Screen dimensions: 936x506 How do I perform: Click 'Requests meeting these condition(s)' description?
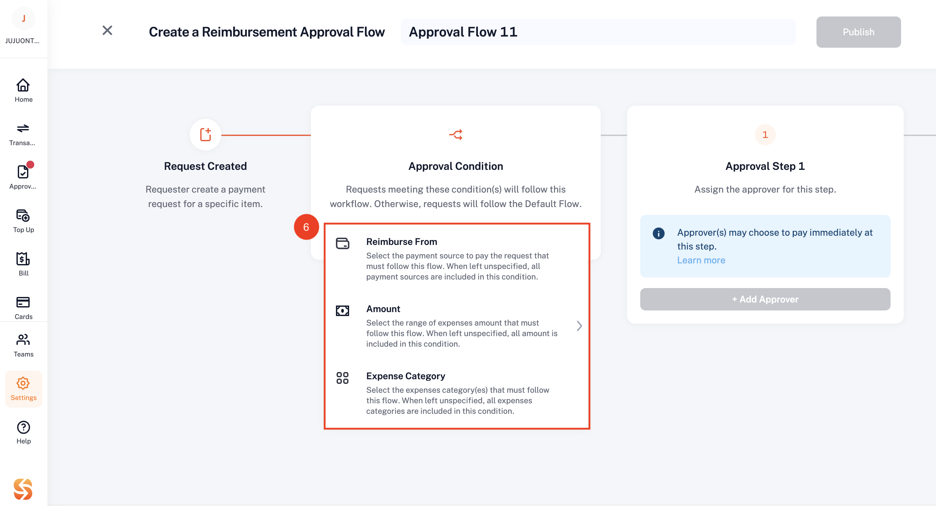[455, 197]
